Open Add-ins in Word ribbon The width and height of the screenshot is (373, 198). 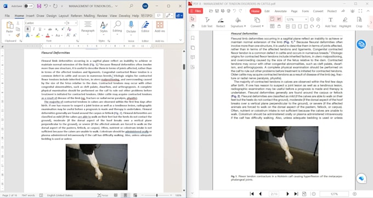coord(160,27)
